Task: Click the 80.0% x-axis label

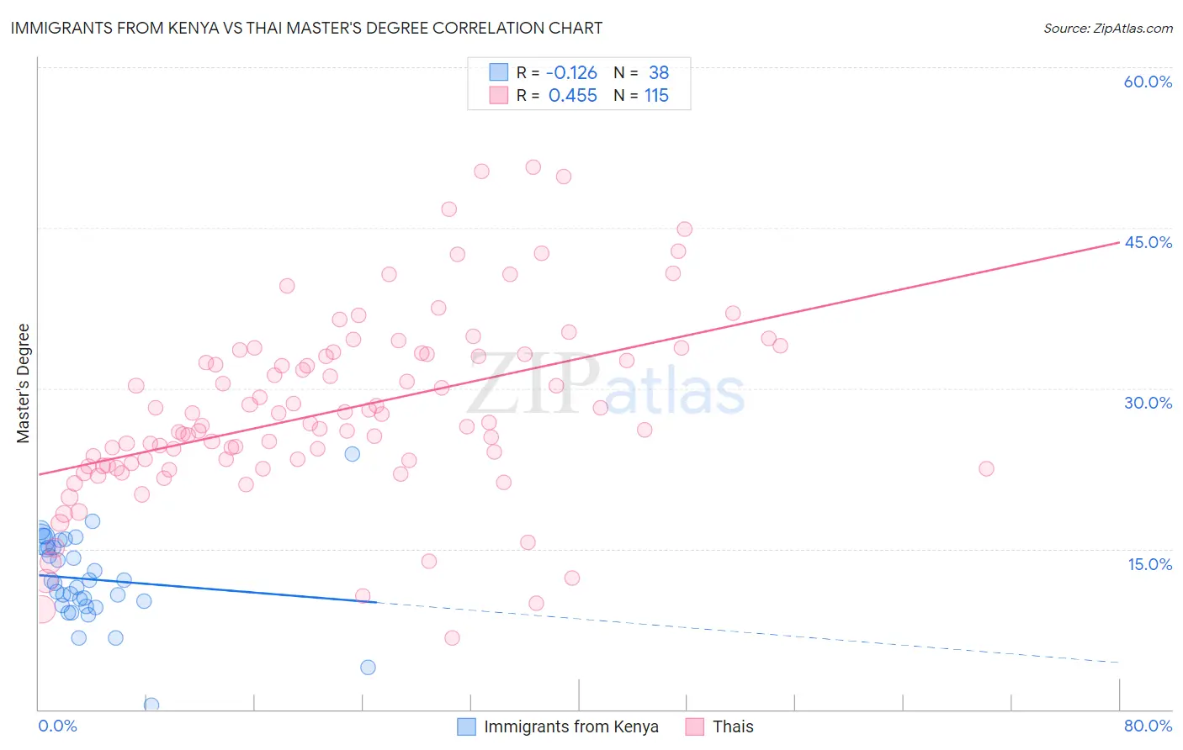Action: coord(1148,726)
